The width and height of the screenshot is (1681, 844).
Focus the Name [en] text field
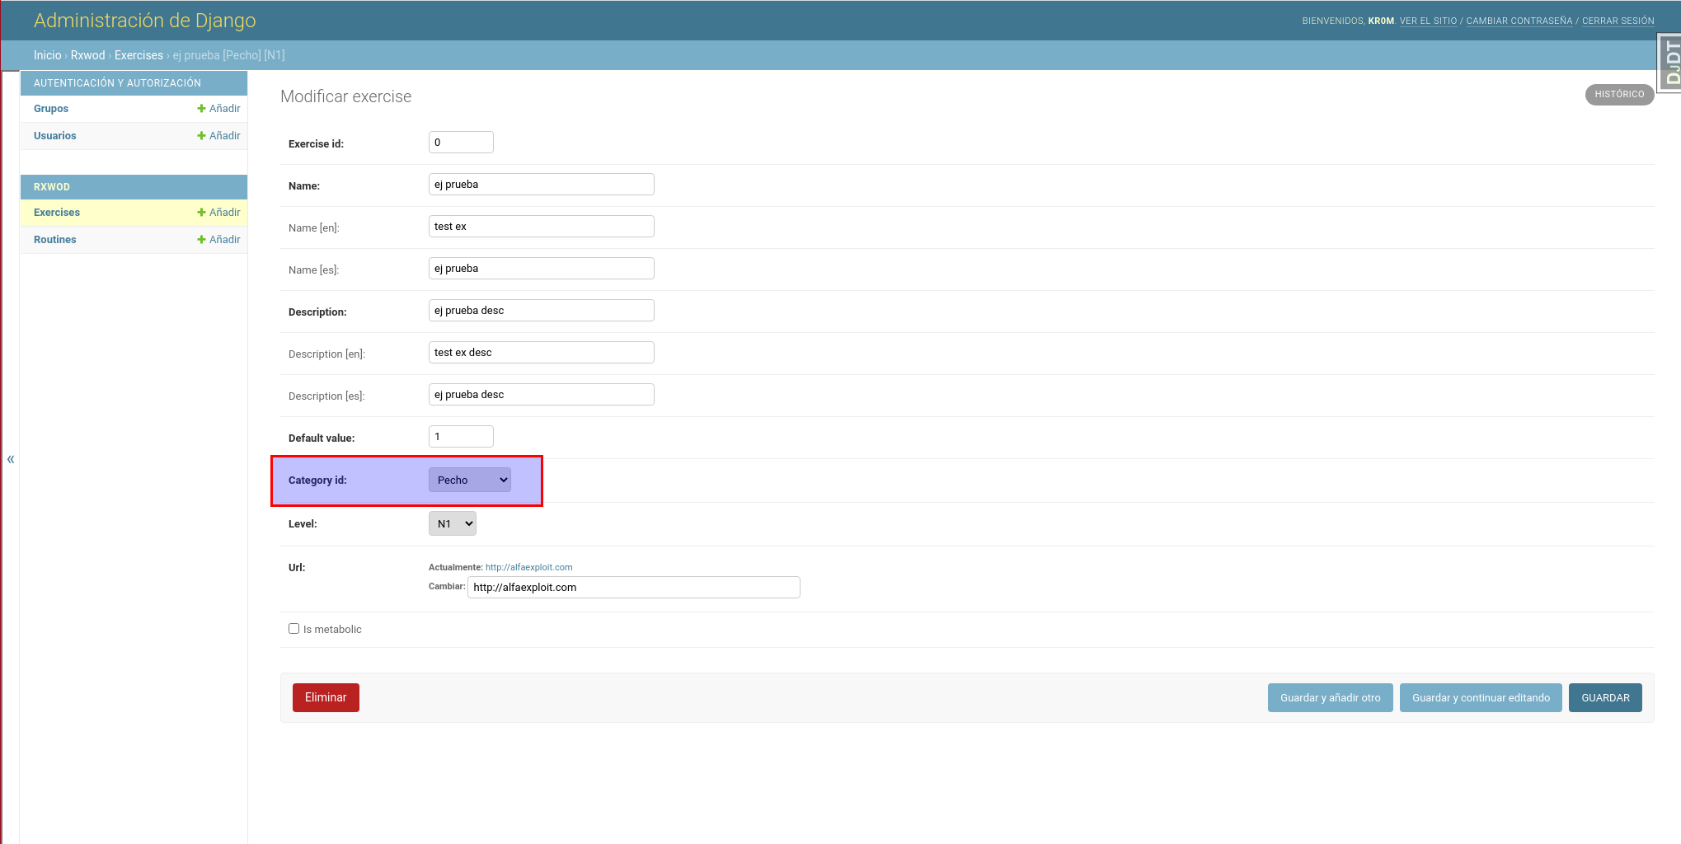[541, 227]
